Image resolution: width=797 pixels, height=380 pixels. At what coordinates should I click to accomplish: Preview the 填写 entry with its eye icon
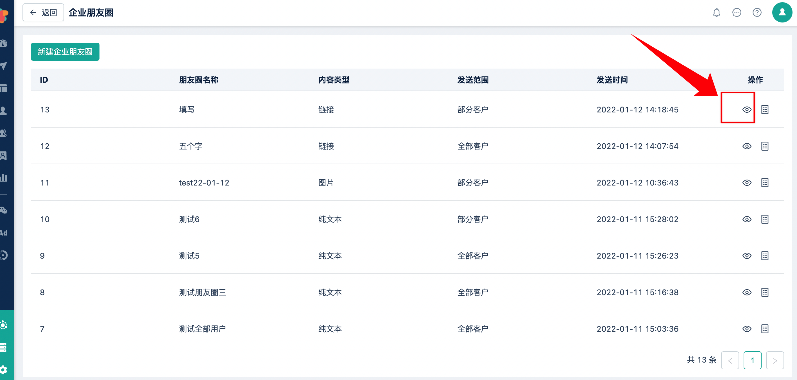[747, 110]
